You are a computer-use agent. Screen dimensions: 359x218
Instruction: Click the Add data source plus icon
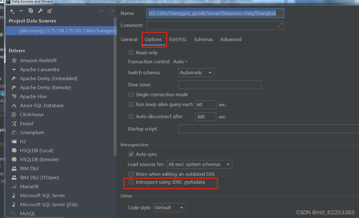(x=12, y=11)
